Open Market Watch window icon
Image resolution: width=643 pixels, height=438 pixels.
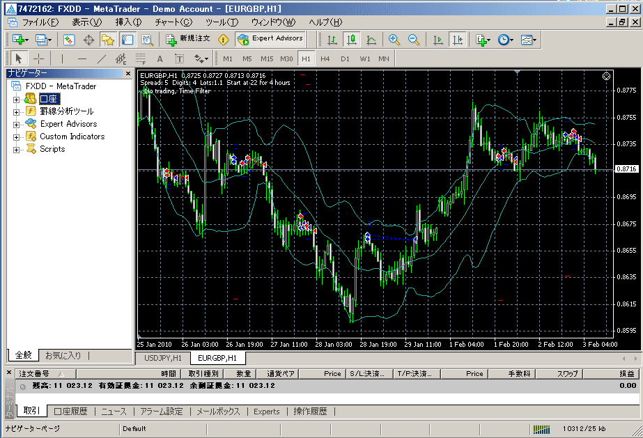pos(68,40)
